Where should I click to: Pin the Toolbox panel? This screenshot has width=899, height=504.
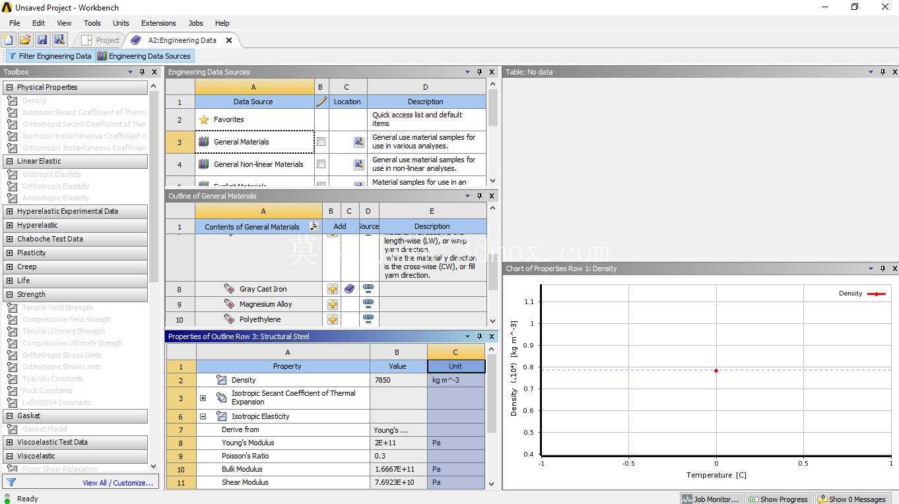pos(143,72)
